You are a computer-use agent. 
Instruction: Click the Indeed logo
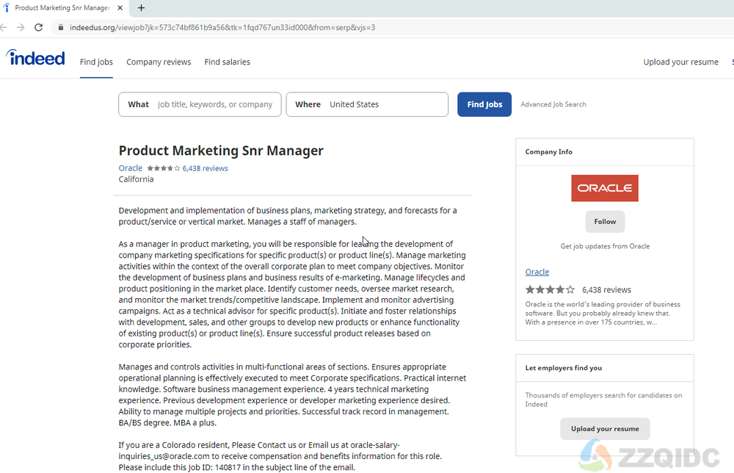click(x=35, y=57)
